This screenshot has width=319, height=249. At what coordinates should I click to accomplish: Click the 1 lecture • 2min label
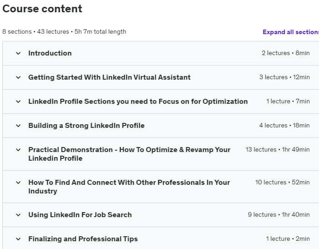pyautogui.click(x=288, y=239)
